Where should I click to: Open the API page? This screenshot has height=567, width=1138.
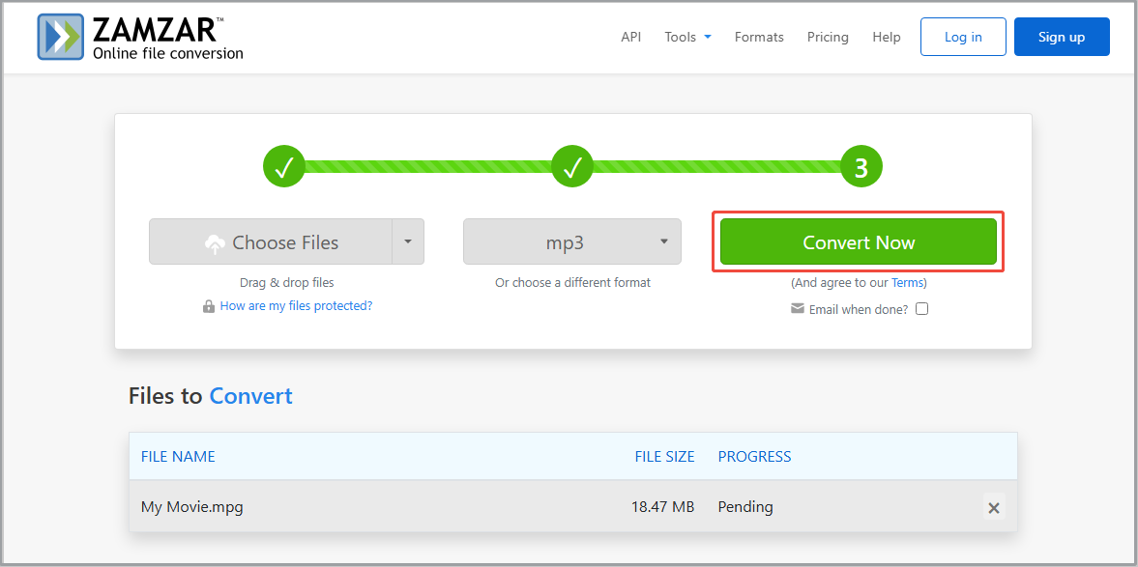point(630,37)
